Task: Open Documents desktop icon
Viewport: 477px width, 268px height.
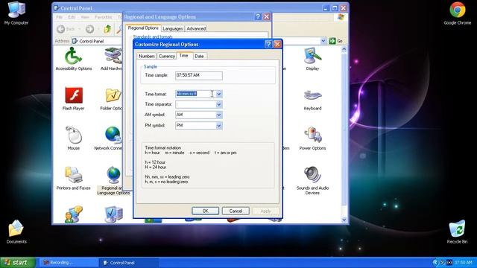Action: 16,232
